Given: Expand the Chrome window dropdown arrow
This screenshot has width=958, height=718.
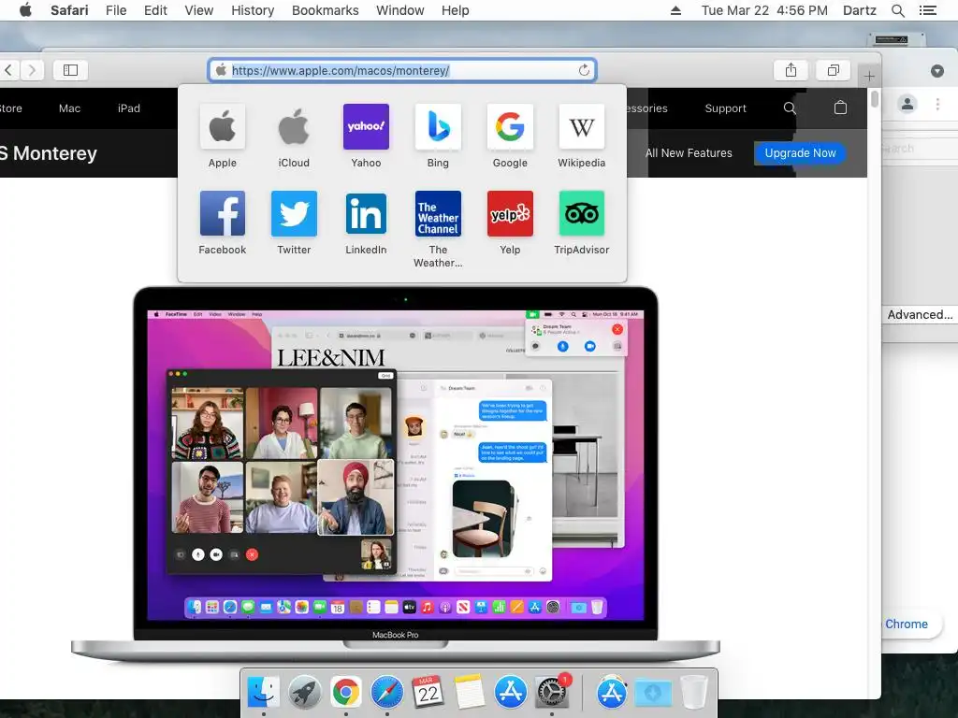Looking at the screenshot, I should pyautogui.click(x=937, y=71).
